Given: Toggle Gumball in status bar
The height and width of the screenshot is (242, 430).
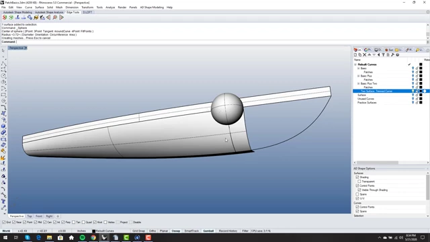Looking at the screenshot, I should [208, 231].
